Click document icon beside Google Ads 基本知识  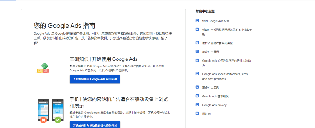click(197, 96)
